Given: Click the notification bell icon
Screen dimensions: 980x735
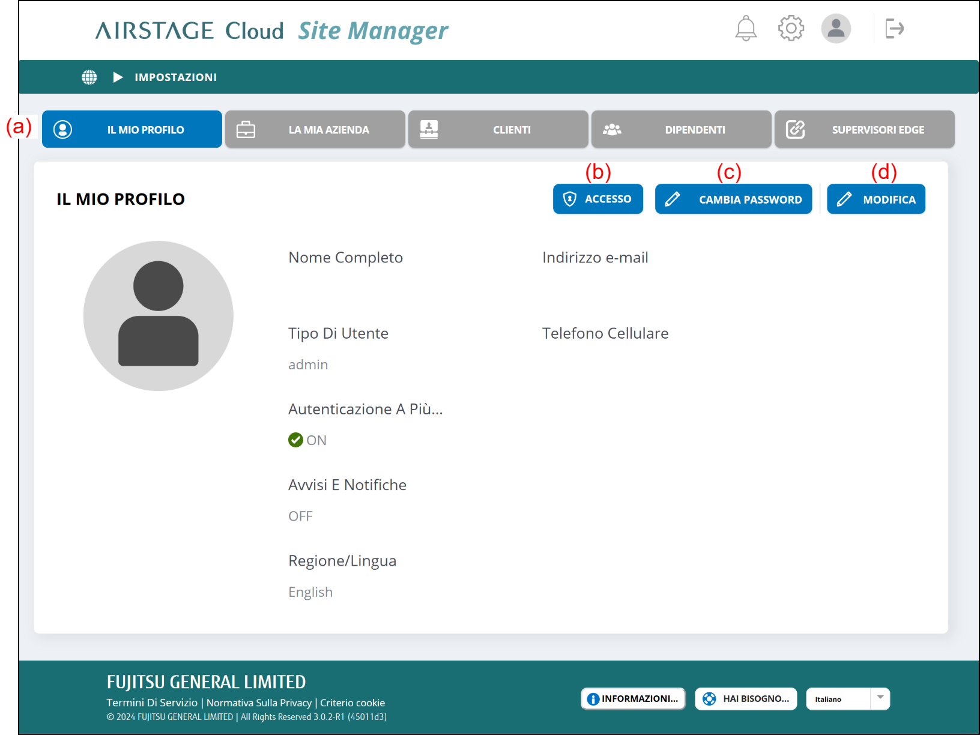Looking at the screenshot, I should (746, 28).
